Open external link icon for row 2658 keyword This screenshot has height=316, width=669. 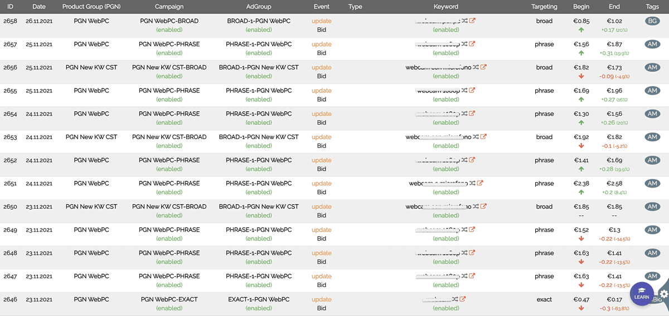[x=472, y=21]
